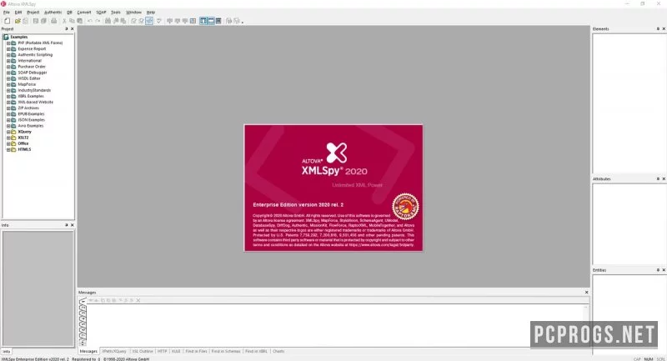Image resolution: width=667 pixels, height=361 pixels.
Task: Open the Tools menu
Action: point(116,13)
